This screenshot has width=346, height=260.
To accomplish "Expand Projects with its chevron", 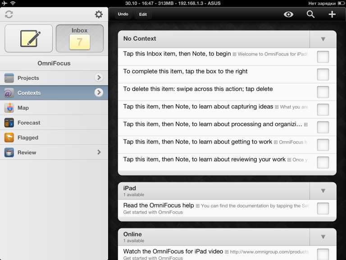I will click(x=99, y=78).
